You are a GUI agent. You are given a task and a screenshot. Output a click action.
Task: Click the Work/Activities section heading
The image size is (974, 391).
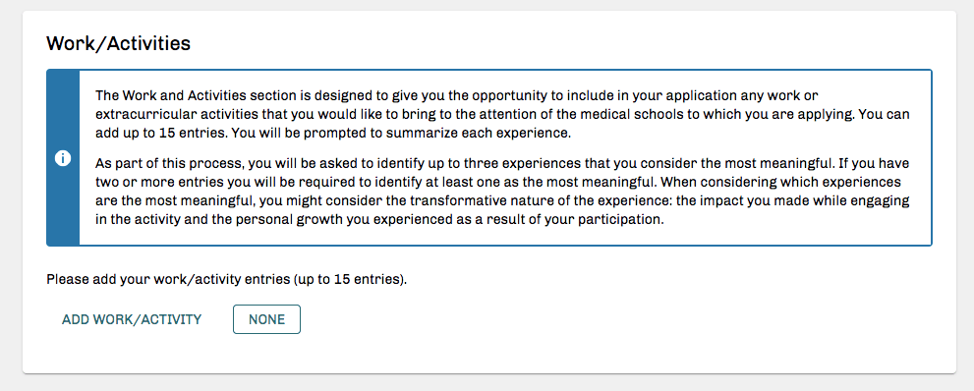point(118,43)
